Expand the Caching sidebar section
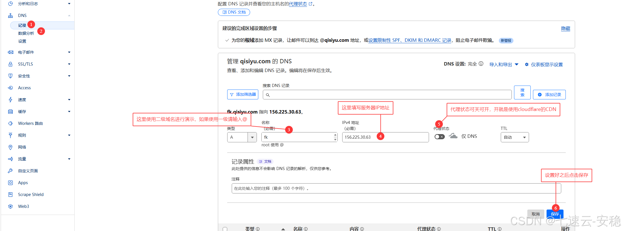622x231 pixels. tap(69, 112)
